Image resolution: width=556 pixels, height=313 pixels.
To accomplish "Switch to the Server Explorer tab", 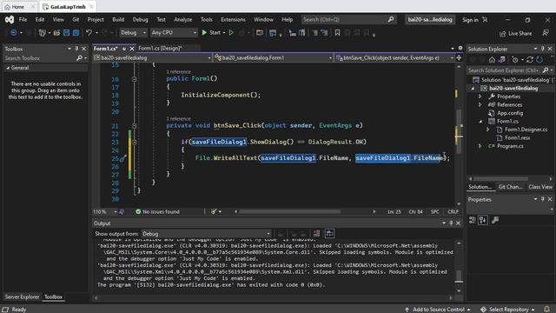I will (22, 296).
